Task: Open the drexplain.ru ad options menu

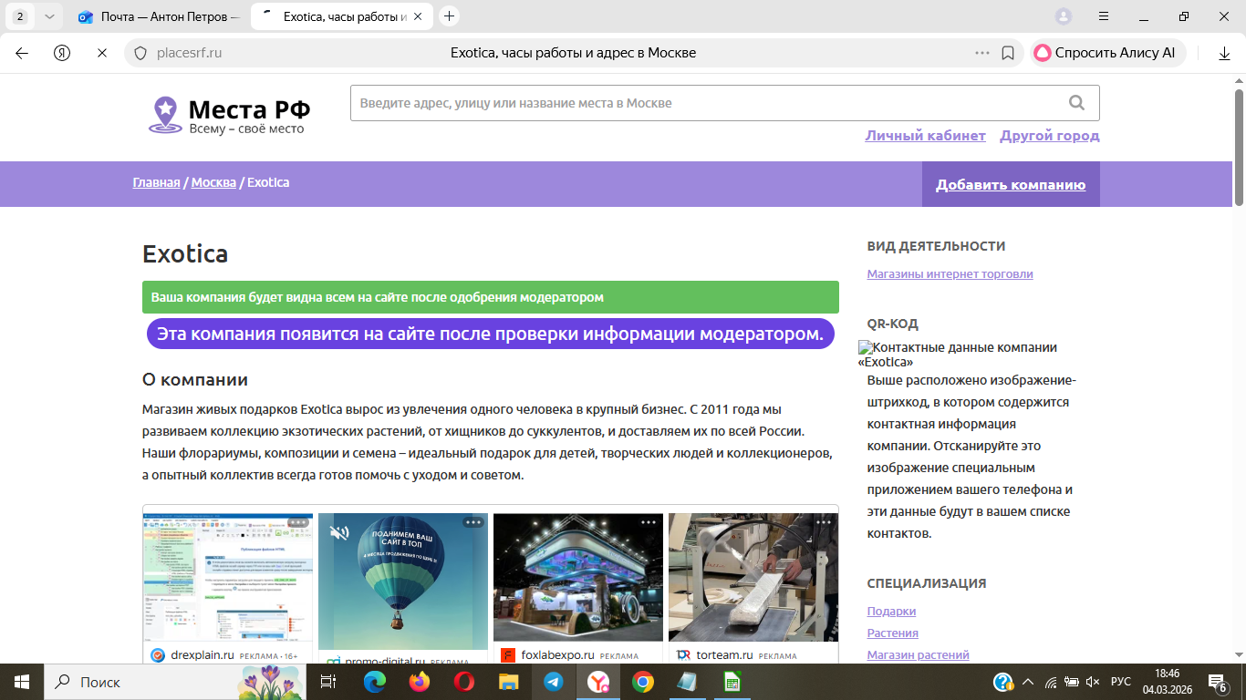Action: coord(298,522)
